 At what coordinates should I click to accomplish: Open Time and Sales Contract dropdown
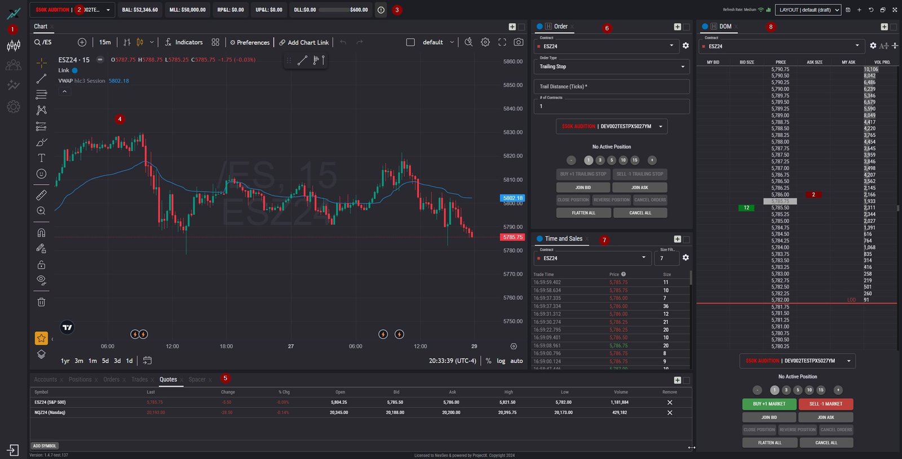(593, 258)
